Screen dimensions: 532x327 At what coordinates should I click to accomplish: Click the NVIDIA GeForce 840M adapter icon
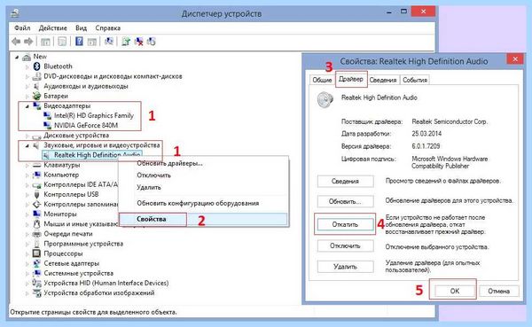coord(48,126)
